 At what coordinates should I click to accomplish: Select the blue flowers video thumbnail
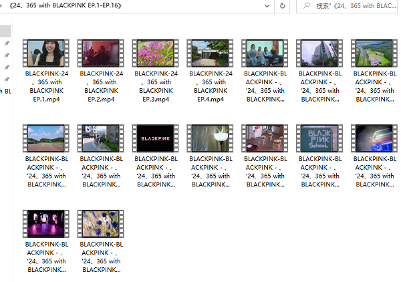[101, 224]
